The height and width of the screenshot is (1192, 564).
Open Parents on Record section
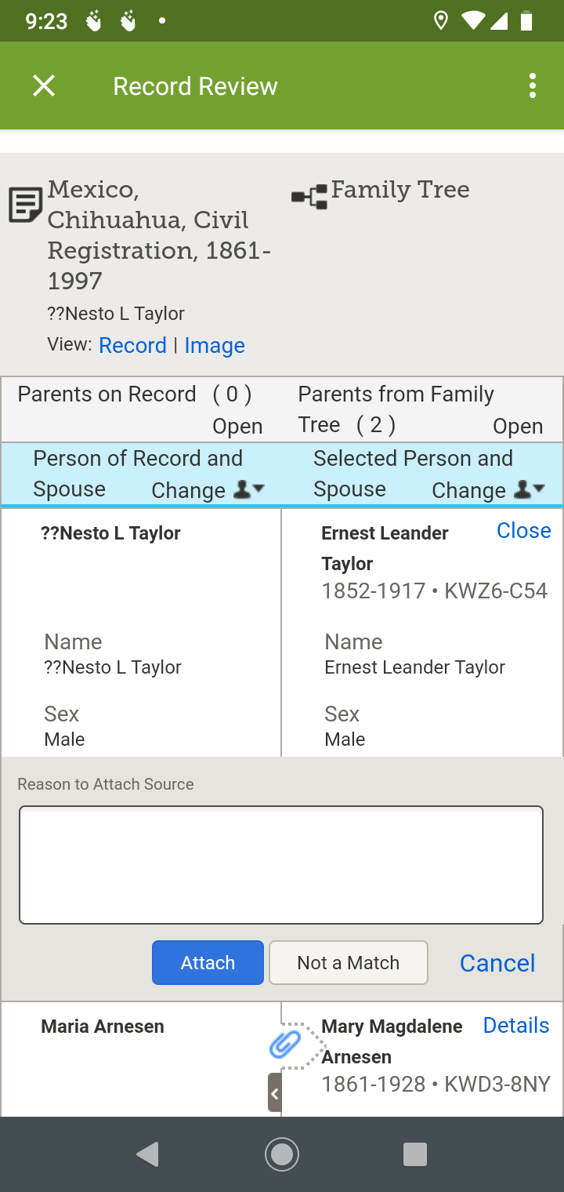(x=237, y=426)
